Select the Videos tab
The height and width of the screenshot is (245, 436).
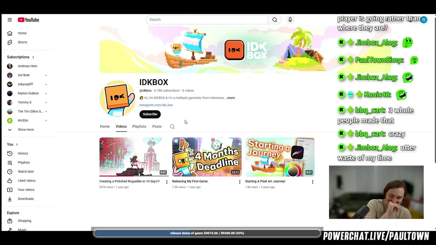[121, 127]
